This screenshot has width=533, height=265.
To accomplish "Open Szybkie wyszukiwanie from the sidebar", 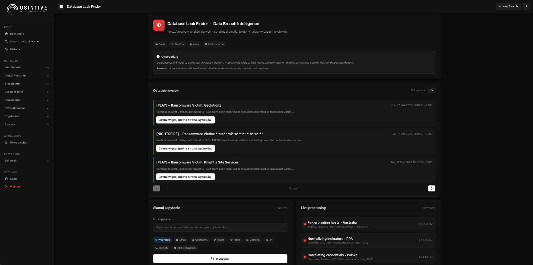I will [27, 41].
